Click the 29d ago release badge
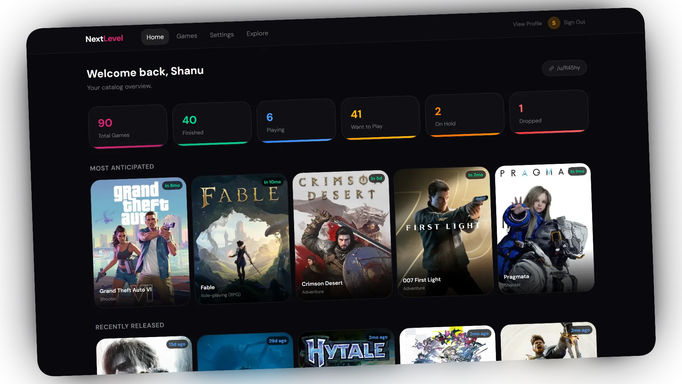682x384 pixels. (277, 341)
